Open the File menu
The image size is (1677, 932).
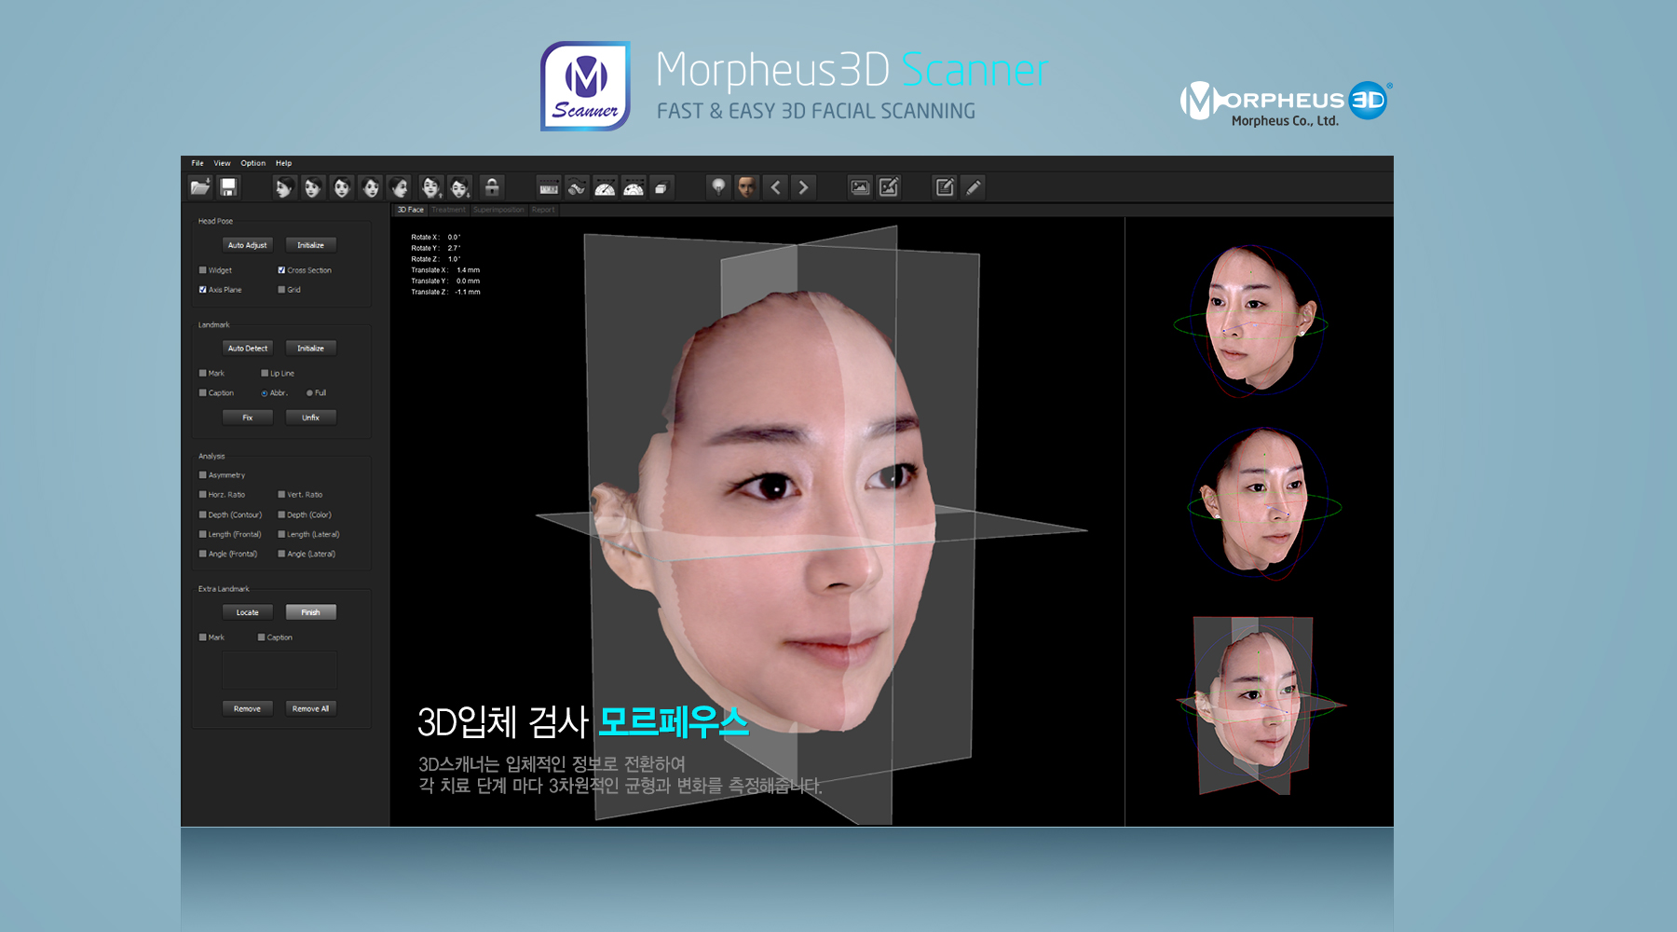pyautogui.click(x=198, y=163)
